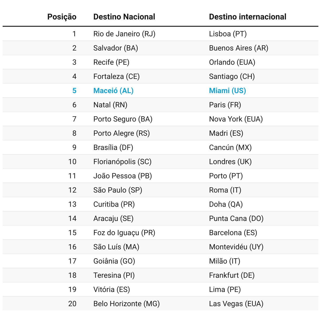Click the Salvador (BA) cell
The image size is (321, 313).
116,48
